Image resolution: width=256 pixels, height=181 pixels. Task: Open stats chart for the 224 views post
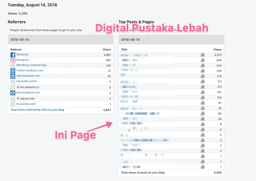pos(203,71)
